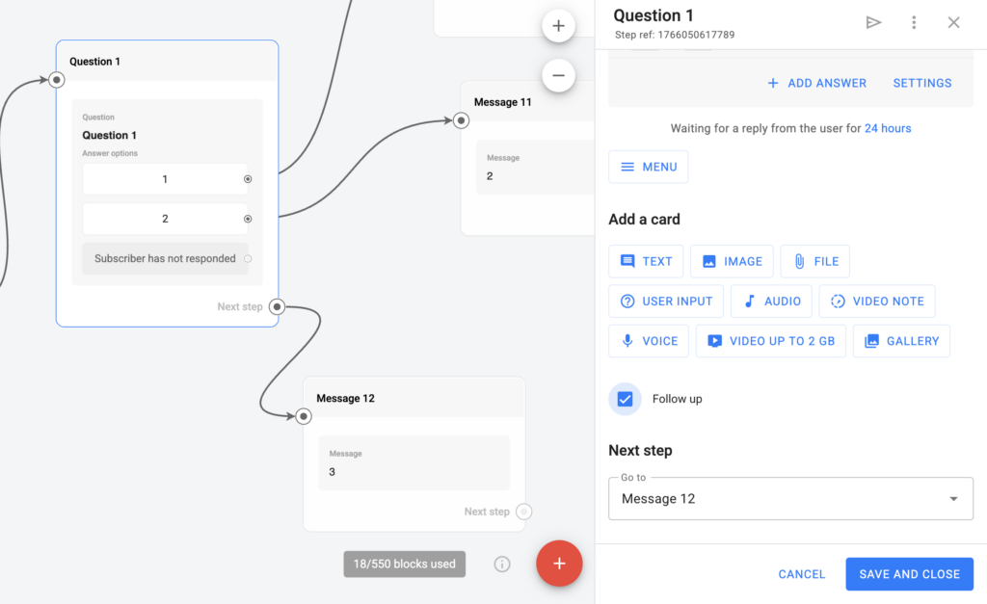987x604 pixels.
Task: Open the Menu button
Action: [648, 167]
